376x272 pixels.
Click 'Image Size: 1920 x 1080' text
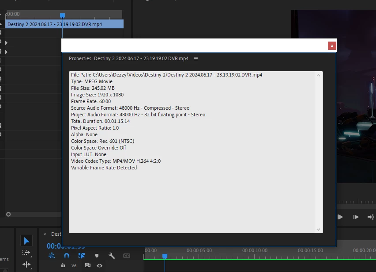(x=98, y=95)
